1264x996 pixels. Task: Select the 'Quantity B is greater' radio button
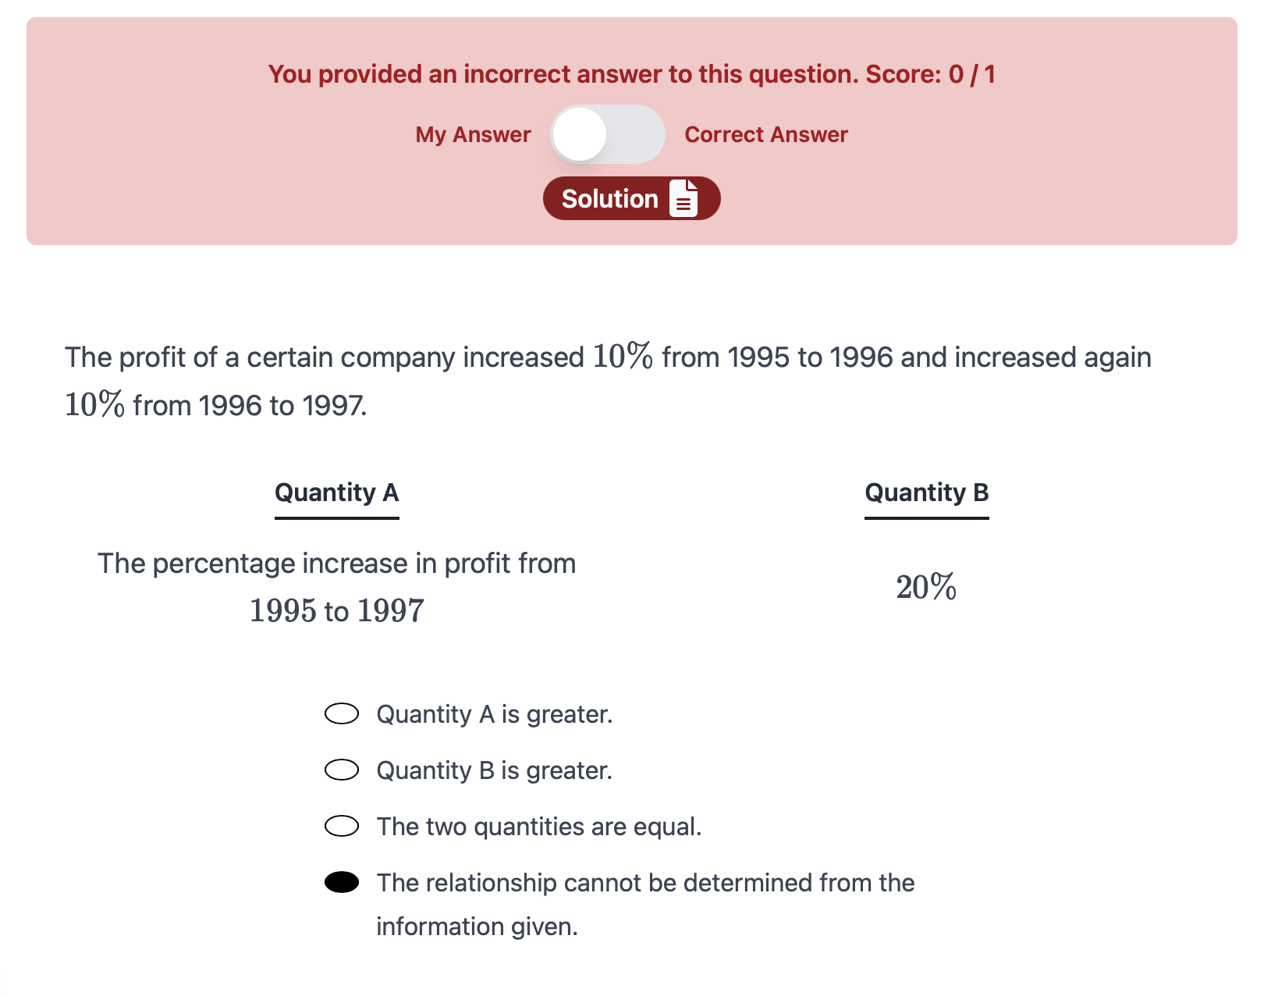(342, 770)
